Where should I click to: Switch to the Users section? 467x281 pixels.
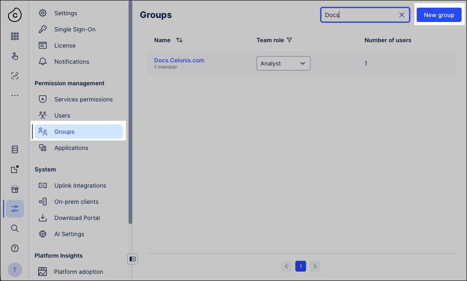[x=62, y=115]
